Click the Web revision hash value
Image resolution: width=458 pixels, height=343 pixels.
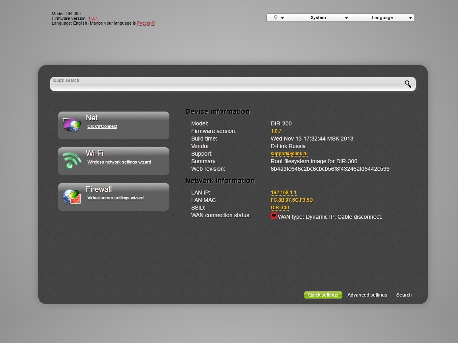pyautogui.click(x=330, y=169)
